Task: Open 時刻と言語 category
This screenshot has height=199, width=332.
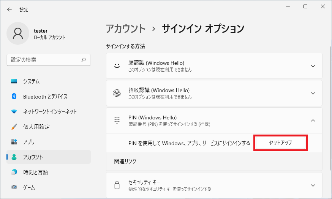Action: point(49,172)
